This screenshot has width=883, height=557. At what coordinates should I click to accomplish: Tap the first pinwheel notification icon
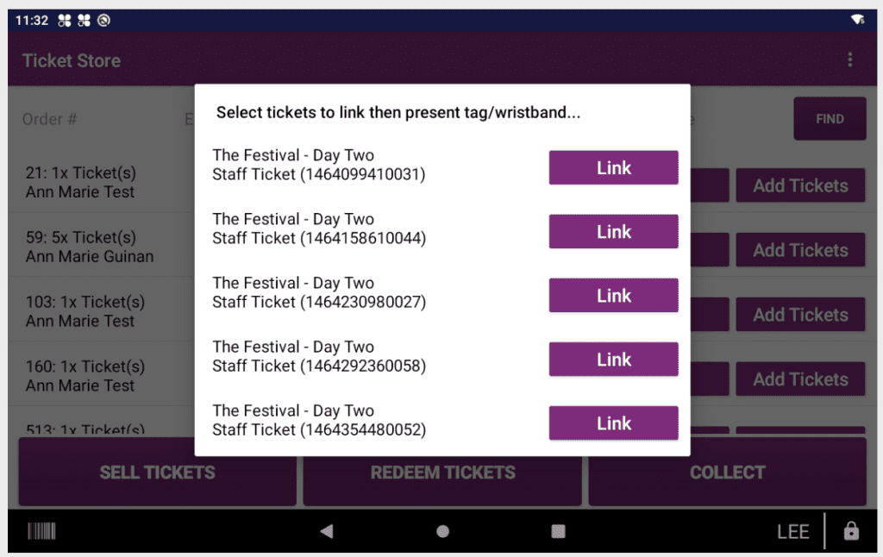(65, 20)
